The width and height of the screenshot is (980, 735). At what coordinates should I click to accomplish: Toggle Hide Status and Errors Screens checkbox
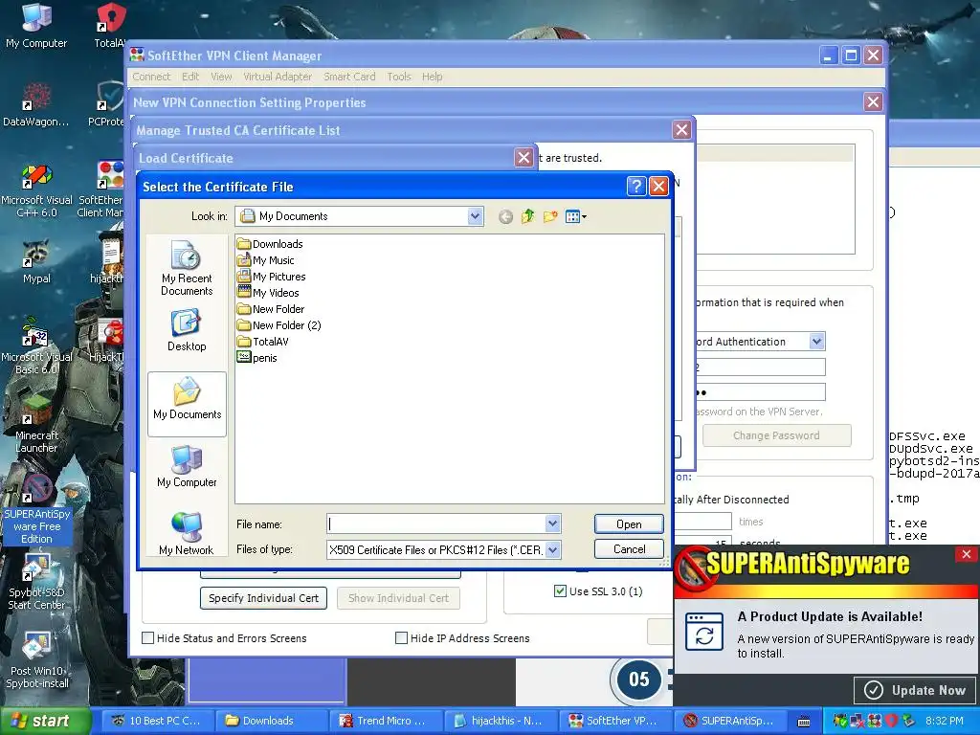(x=148, y=638)
